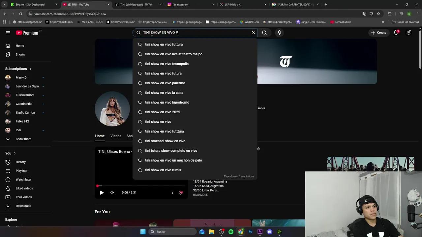Screen dimensions: 422x237
Task: Open a new browser tab
Action: (326, 5)
